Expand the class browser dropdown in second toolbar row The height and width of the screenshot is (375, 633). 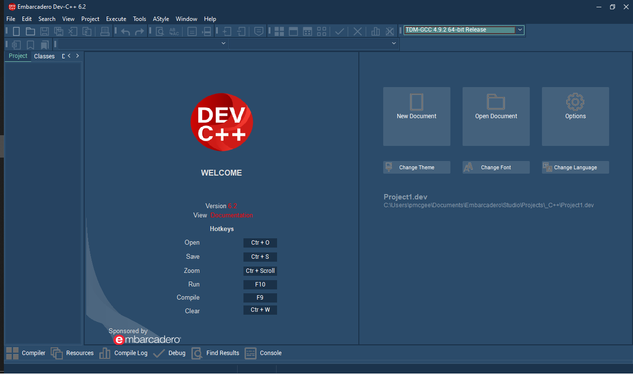223,43
